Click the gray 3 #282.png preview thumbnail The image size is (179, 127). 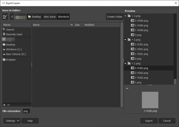150,100
